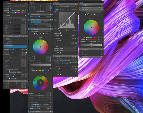Click the Balance bar in Color panel
143x113 pixels.
(91, 45)
